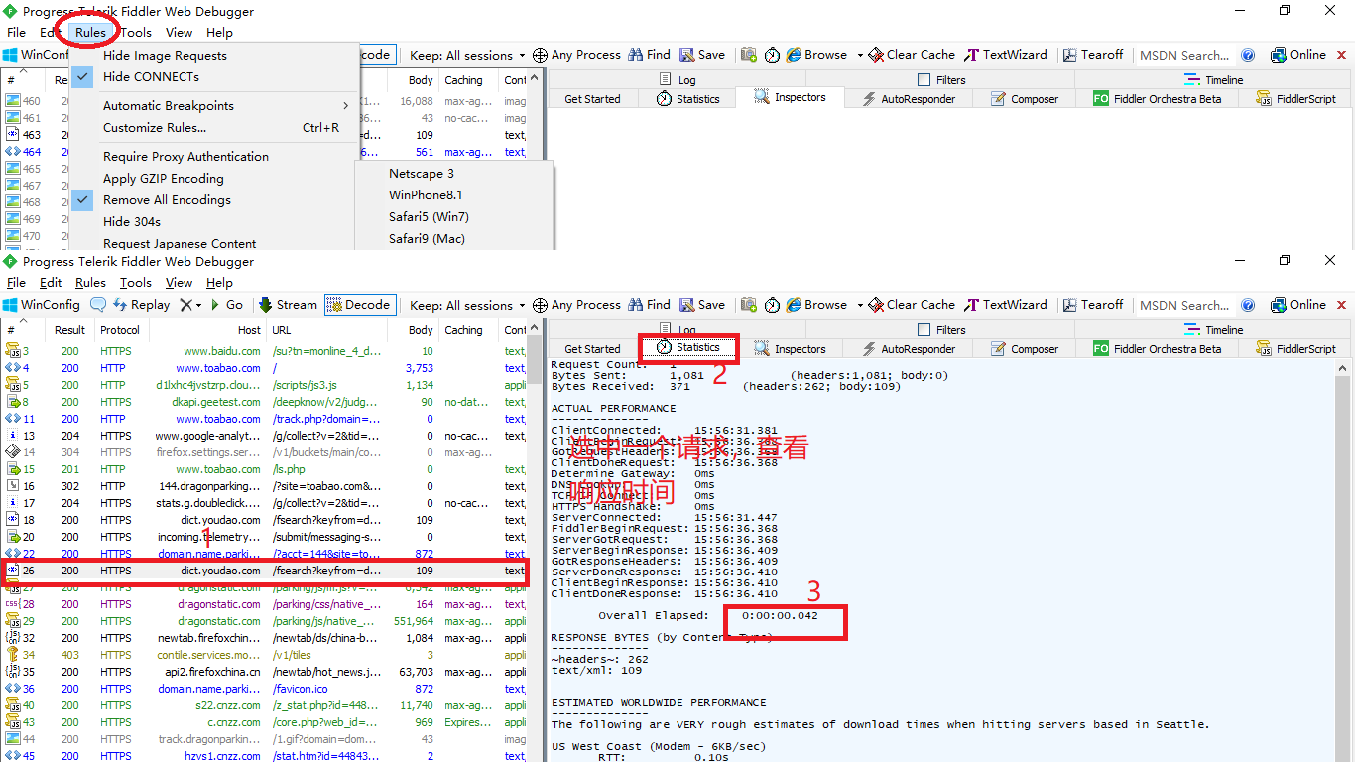This screenshot has height=762, width=1355.
Task: Click Find in the lower window toolbar
Action: click(649, 305)
